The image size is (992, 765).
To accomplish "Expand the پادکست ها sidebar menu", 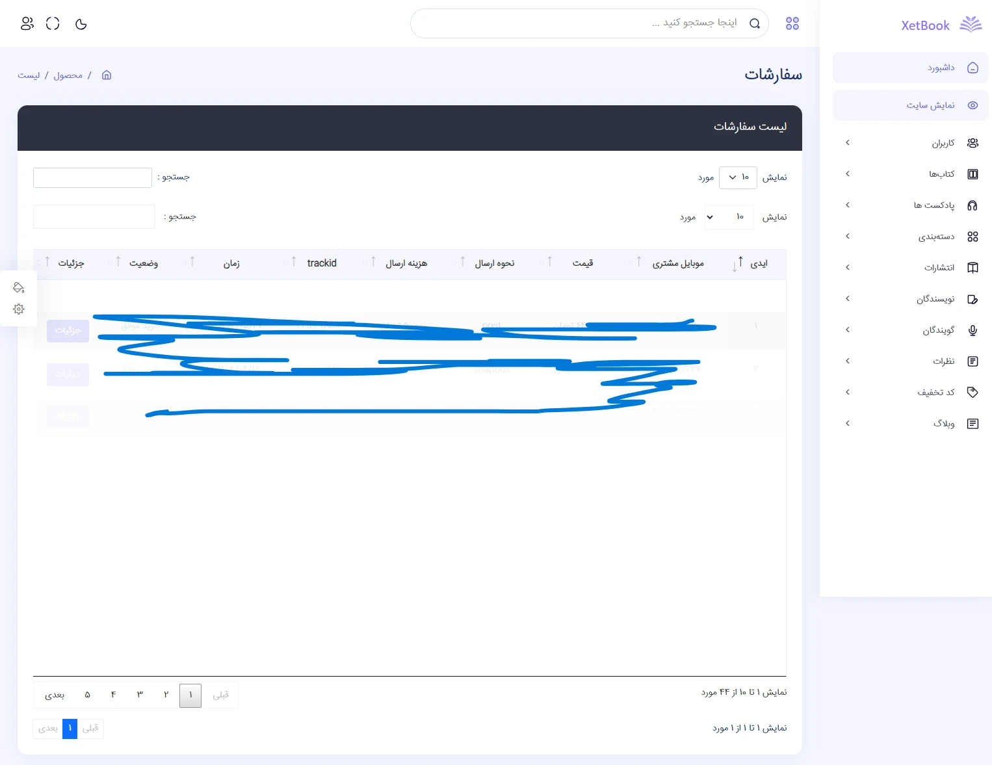I will tap(910, 205).
